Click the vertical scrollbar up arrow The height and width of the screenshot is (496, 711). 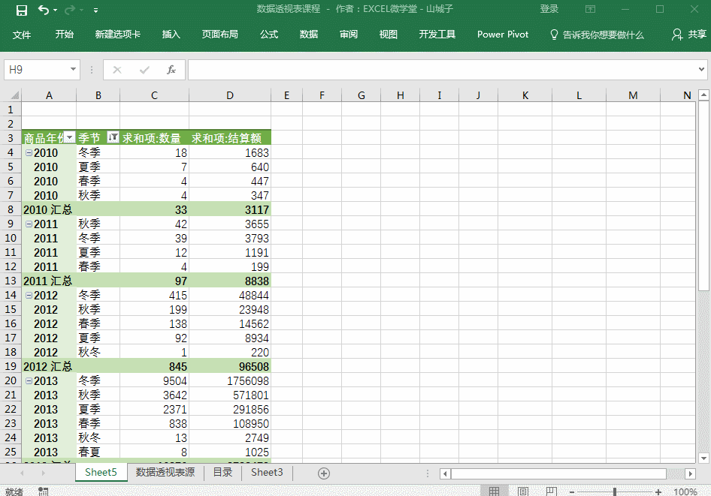(703, 95)
